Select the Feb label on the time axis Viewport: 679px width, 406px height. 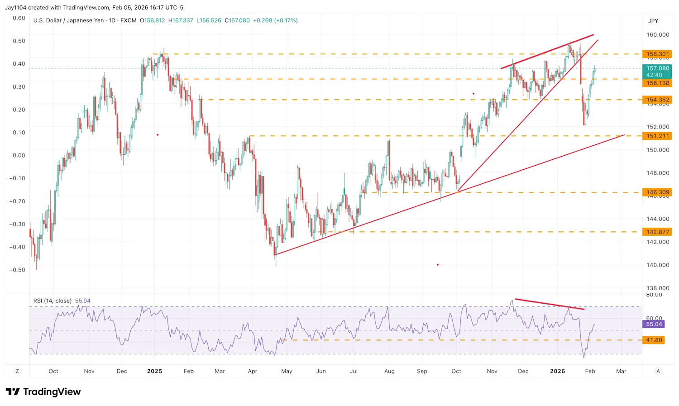[x=590, y=371]
